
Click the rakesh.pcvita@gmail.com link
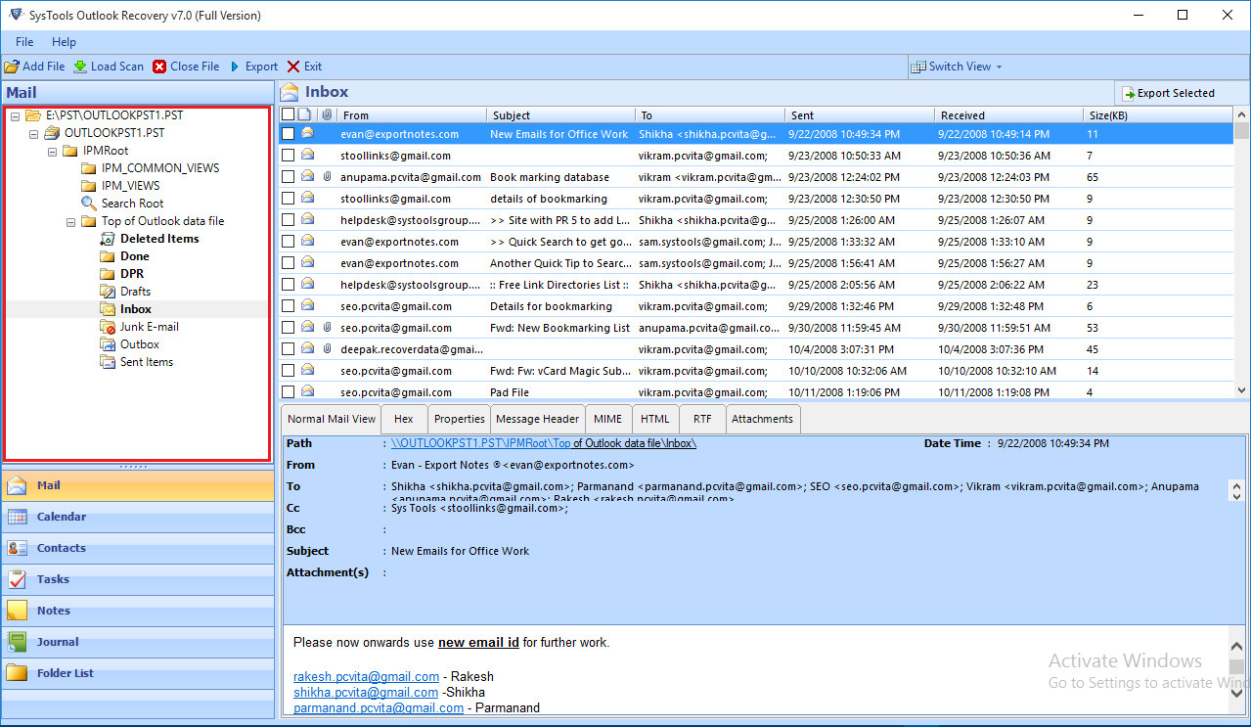(x=366, y=676)
